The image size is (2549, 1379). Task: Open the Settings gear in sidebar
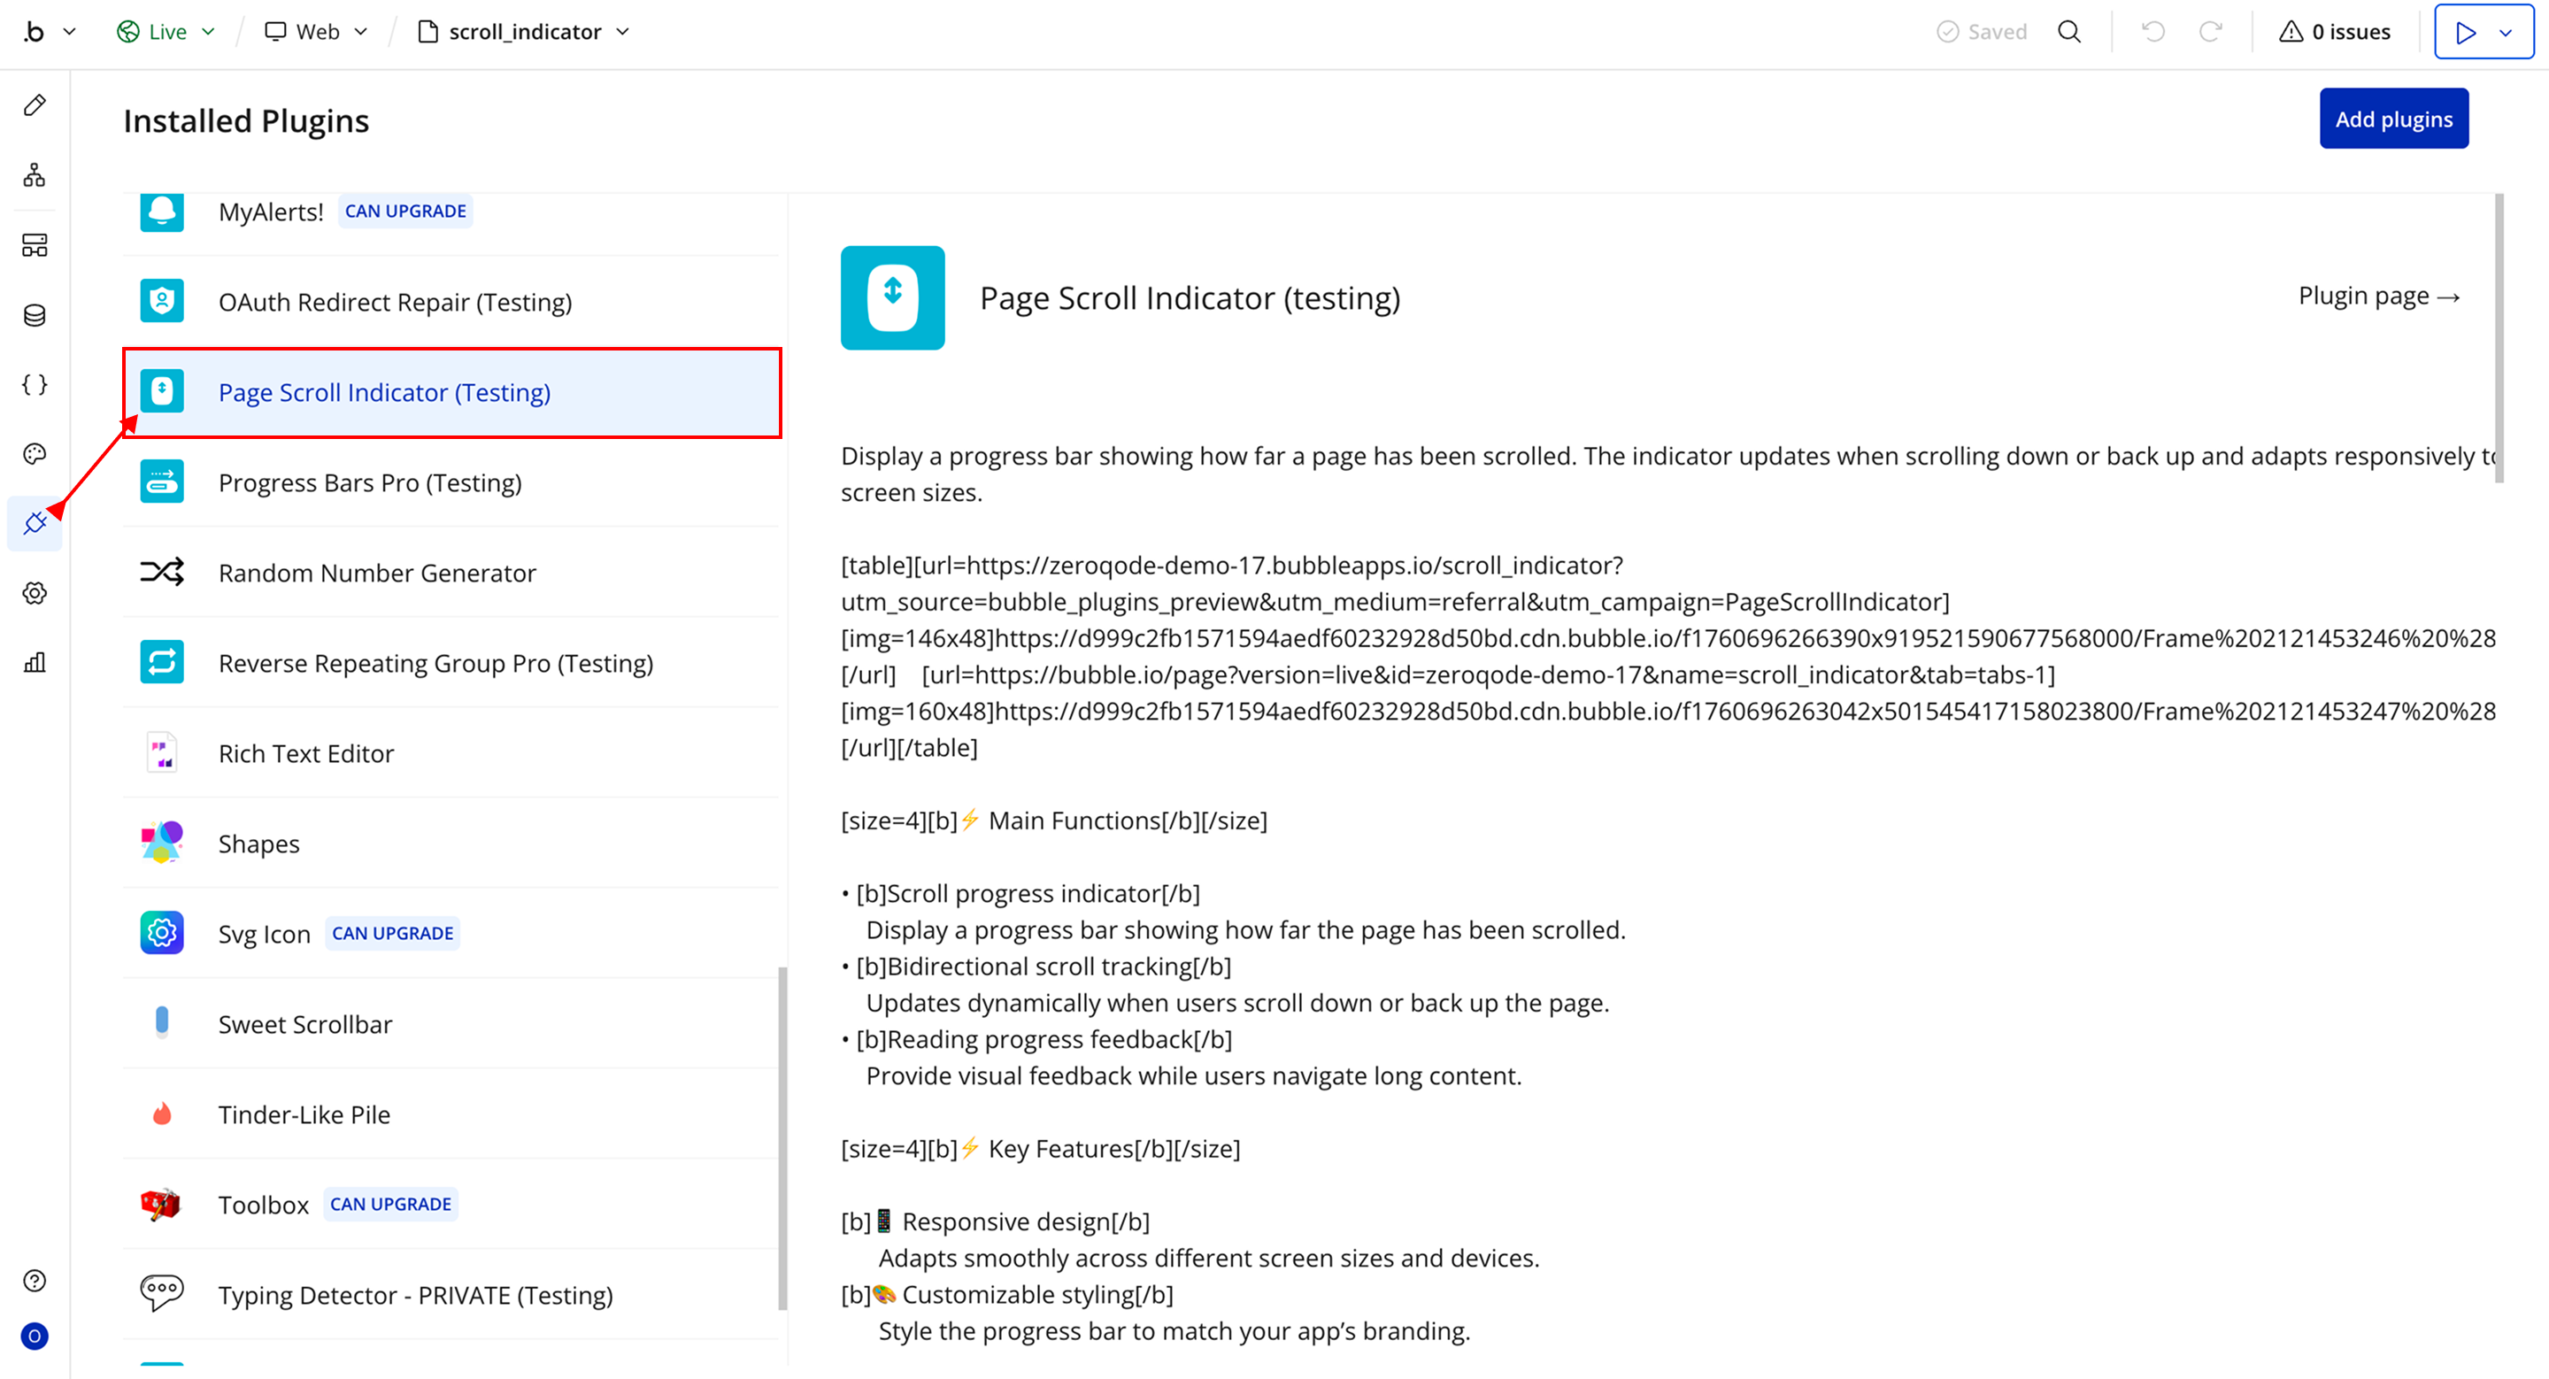click(x=35, y=592)
